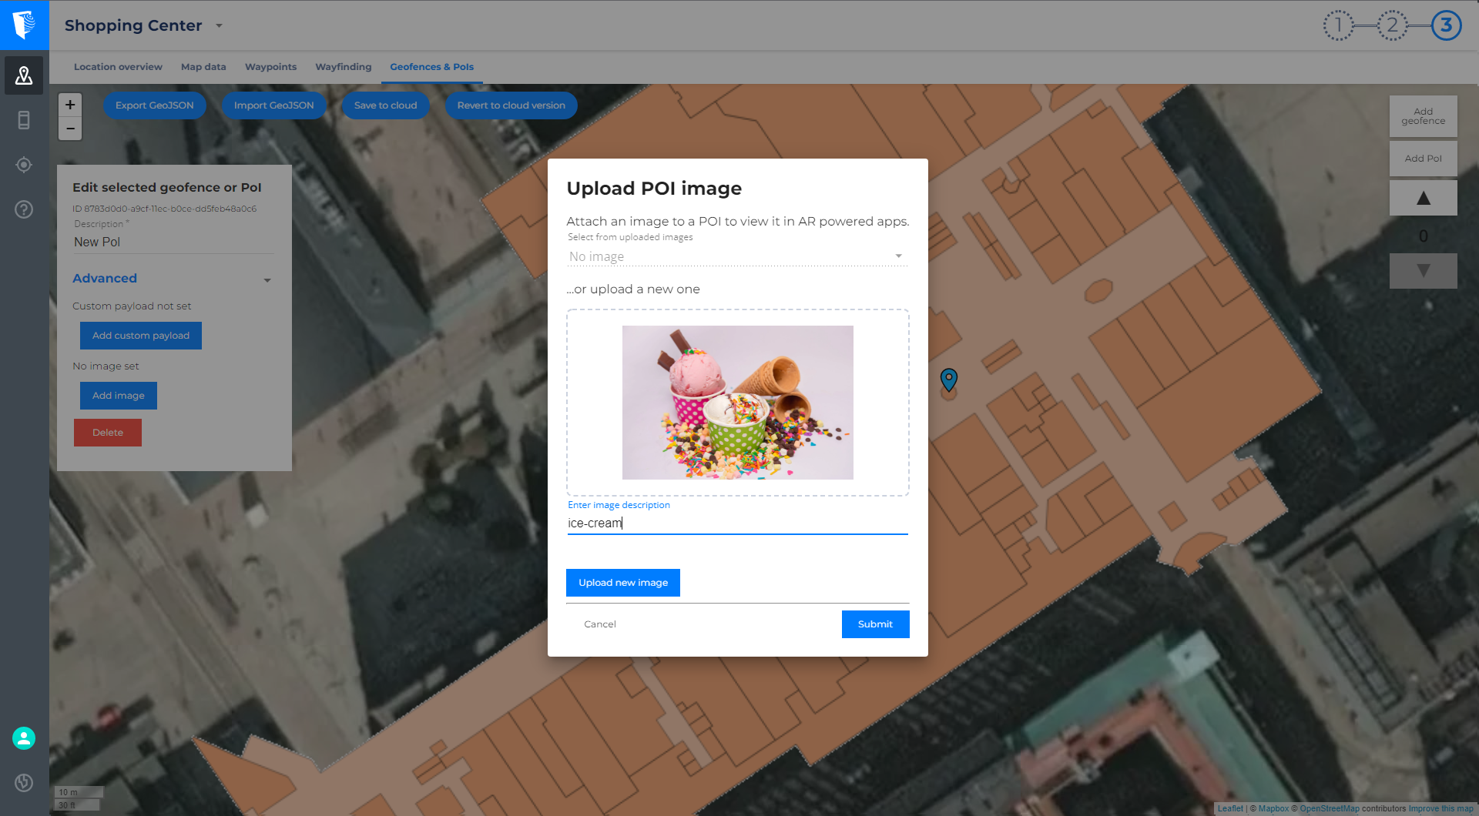The image size is (1479, 816).
Task: Click the floor down arrow button
Action: (x=1423, y=271)
